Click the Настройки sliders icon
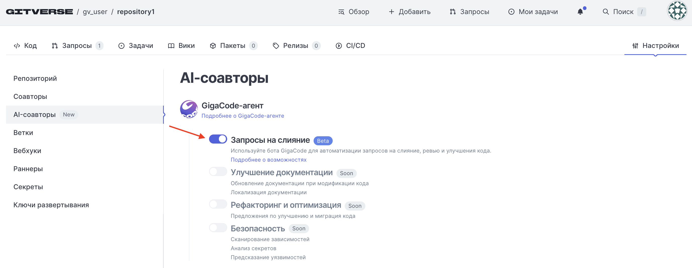Screen dimensions: 692x268 coord(635,46)
